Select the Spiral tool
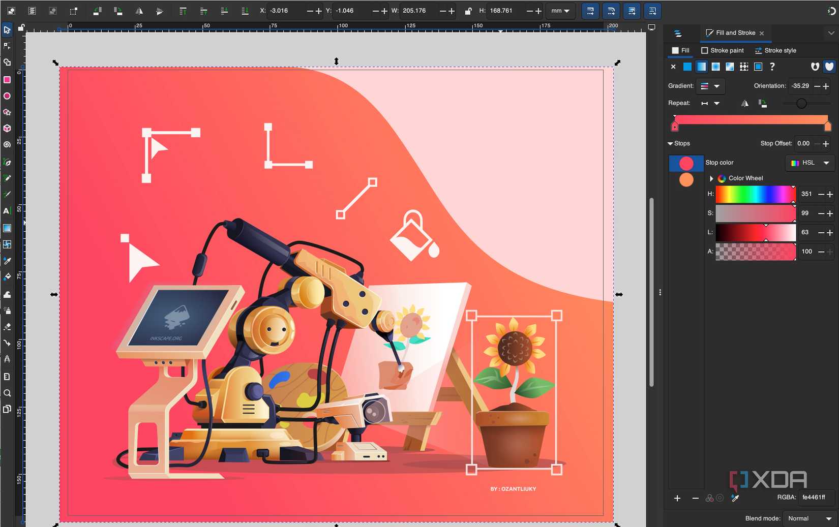The width and height of the screenshot is (839, 527). 7,144
